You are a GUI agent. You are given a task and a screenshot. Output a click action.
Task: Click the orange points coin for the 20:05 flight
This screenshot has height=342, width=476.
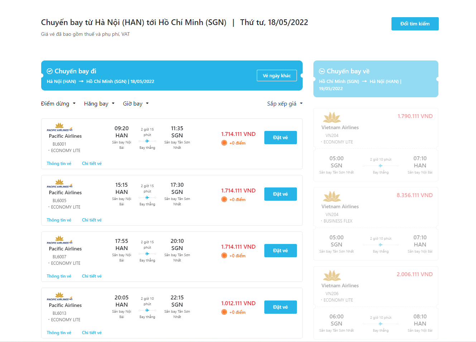coord(224,312)
